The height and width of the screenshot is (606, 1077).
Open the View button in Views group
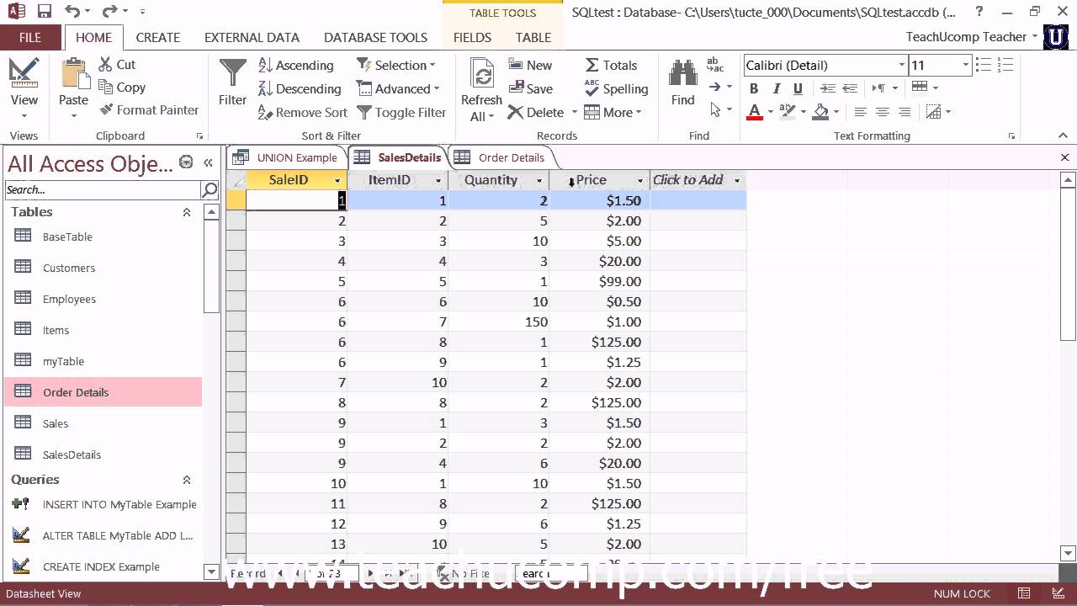tap(24, 88)
